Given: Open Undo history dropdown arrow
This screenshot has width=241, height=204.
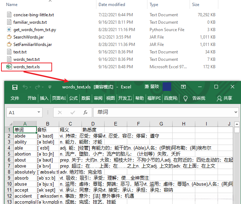Looking at the screenshot, I should coord(30,87).
